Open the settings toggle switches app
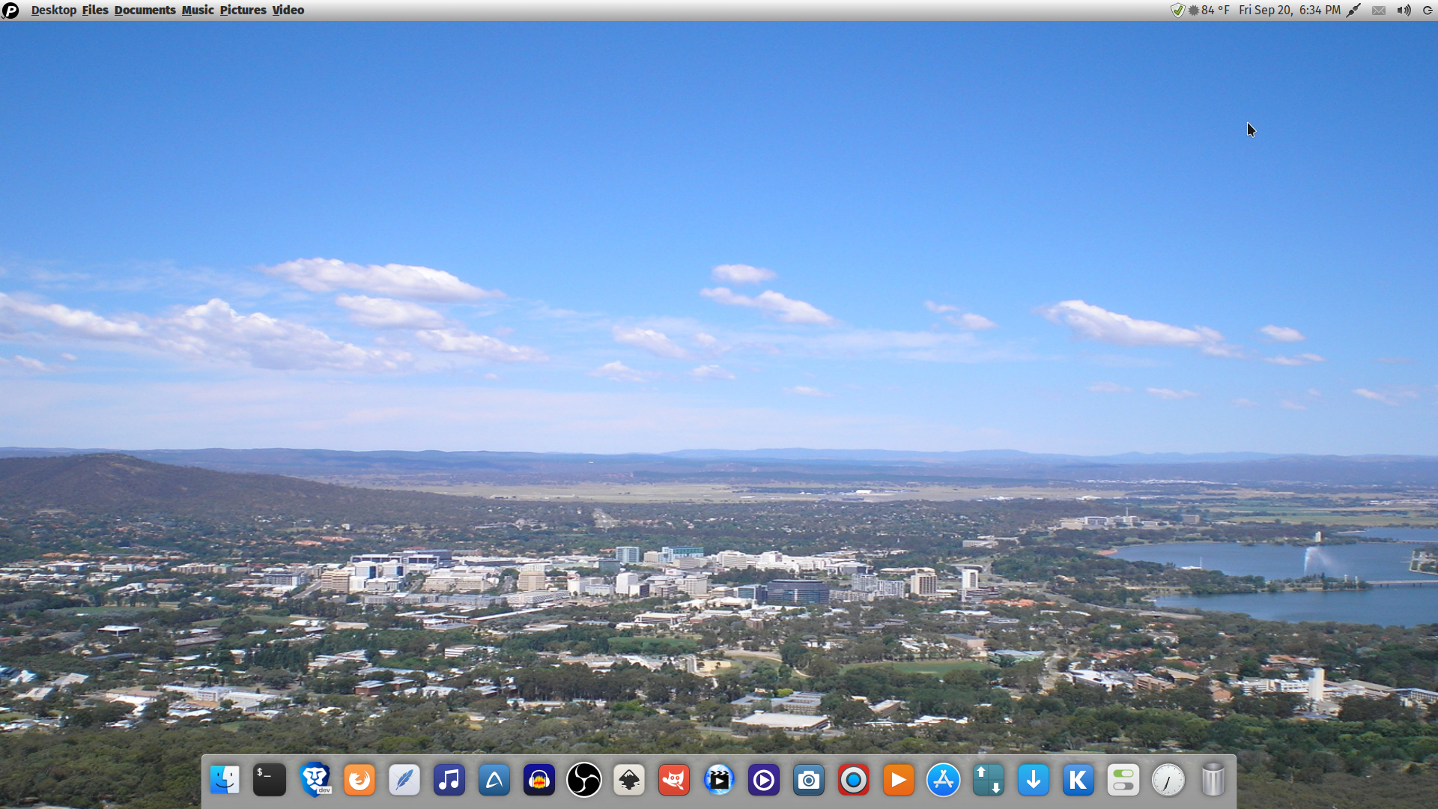 (1123, 781)
